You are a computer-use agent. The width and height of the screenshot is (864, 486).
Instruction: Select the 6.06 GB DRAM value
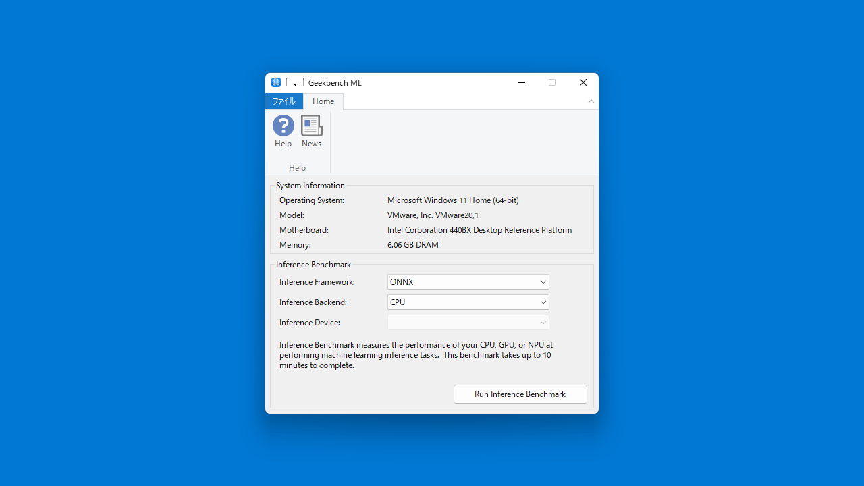click(x=413, y=245)
